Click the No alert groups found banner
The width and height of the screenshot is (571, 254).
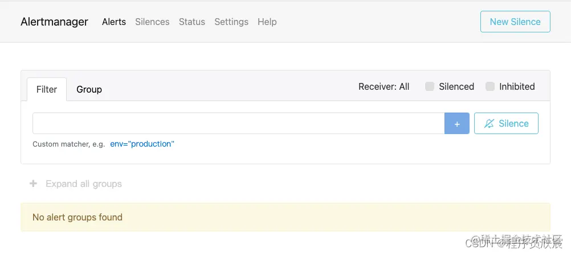point(285,217)
